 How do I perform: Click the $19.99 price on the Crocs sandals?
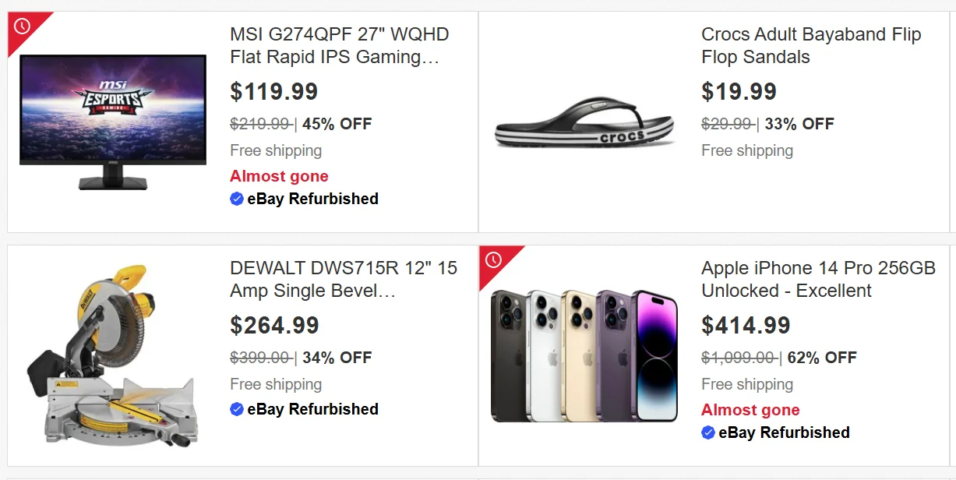[739, 91]
